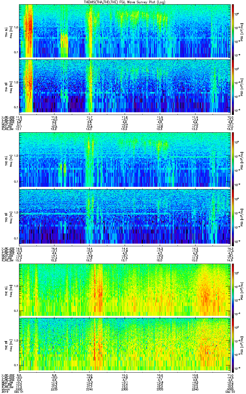Click the 2300 time tick label
This screenshot has height=394, width=246.
pos(125,389)
